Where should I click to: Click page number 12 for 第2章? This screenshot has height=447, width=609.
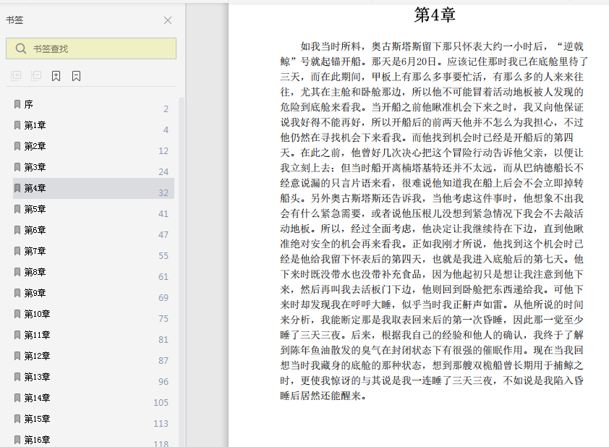[x=163, y=151]
